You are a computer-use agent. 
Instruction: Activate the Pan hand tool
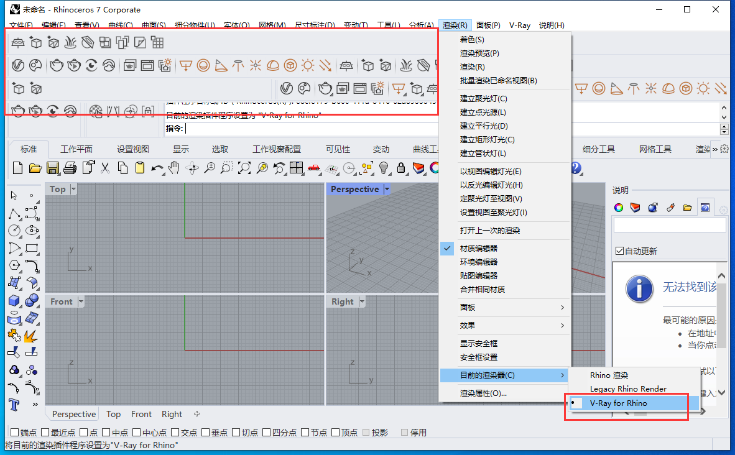click(174, 168)
